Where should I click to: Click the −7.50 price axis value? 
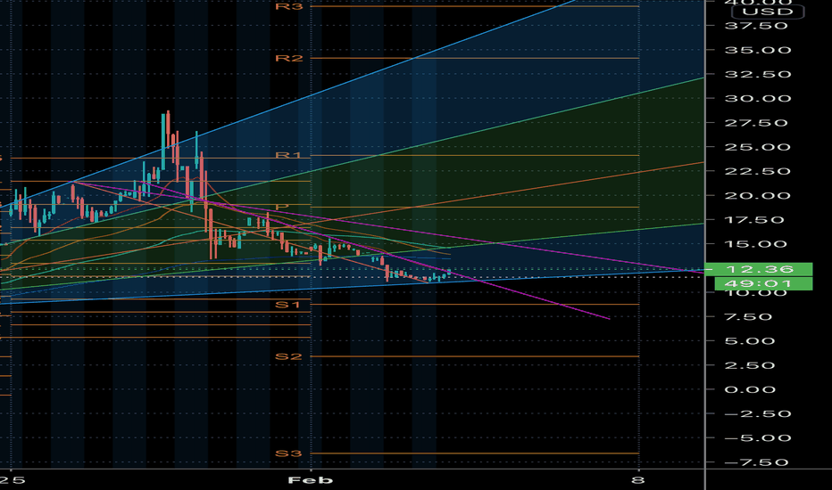click(756, 462)
